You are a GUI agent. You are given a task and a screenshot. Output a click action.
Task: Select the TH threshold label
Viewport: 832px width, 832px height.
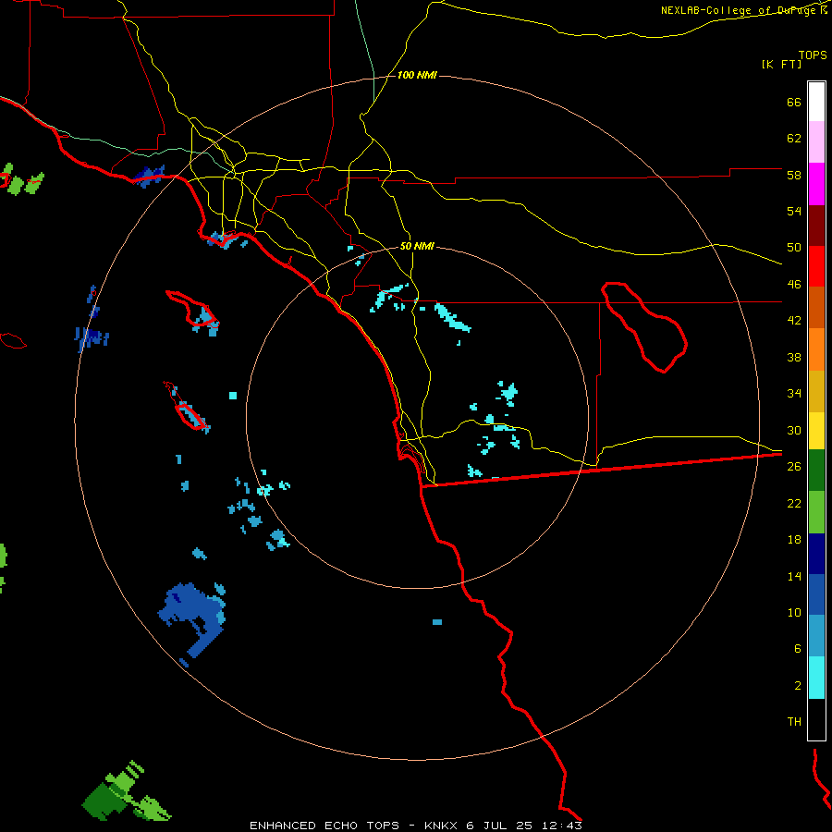click(794, 721)
